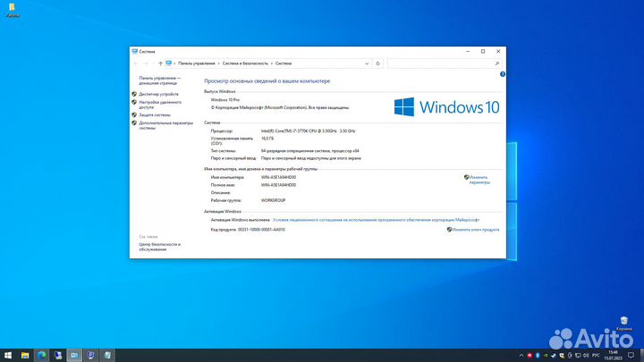
Task: Expand chevron after Панель управления breadcrumb
Action: tap(218, 63)
